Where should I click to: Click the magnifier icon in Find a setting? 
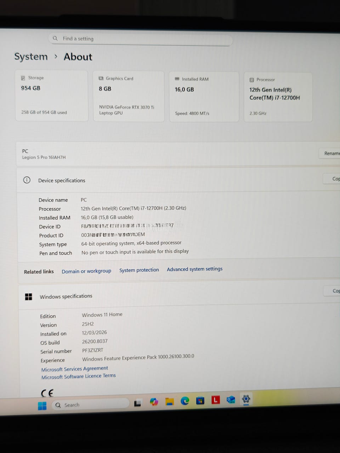point(55,38)
